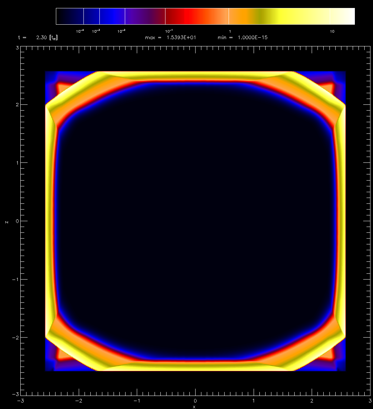Click the colorbar tick label 10
This screenshot has width=373, height=409.
point(332,32)
